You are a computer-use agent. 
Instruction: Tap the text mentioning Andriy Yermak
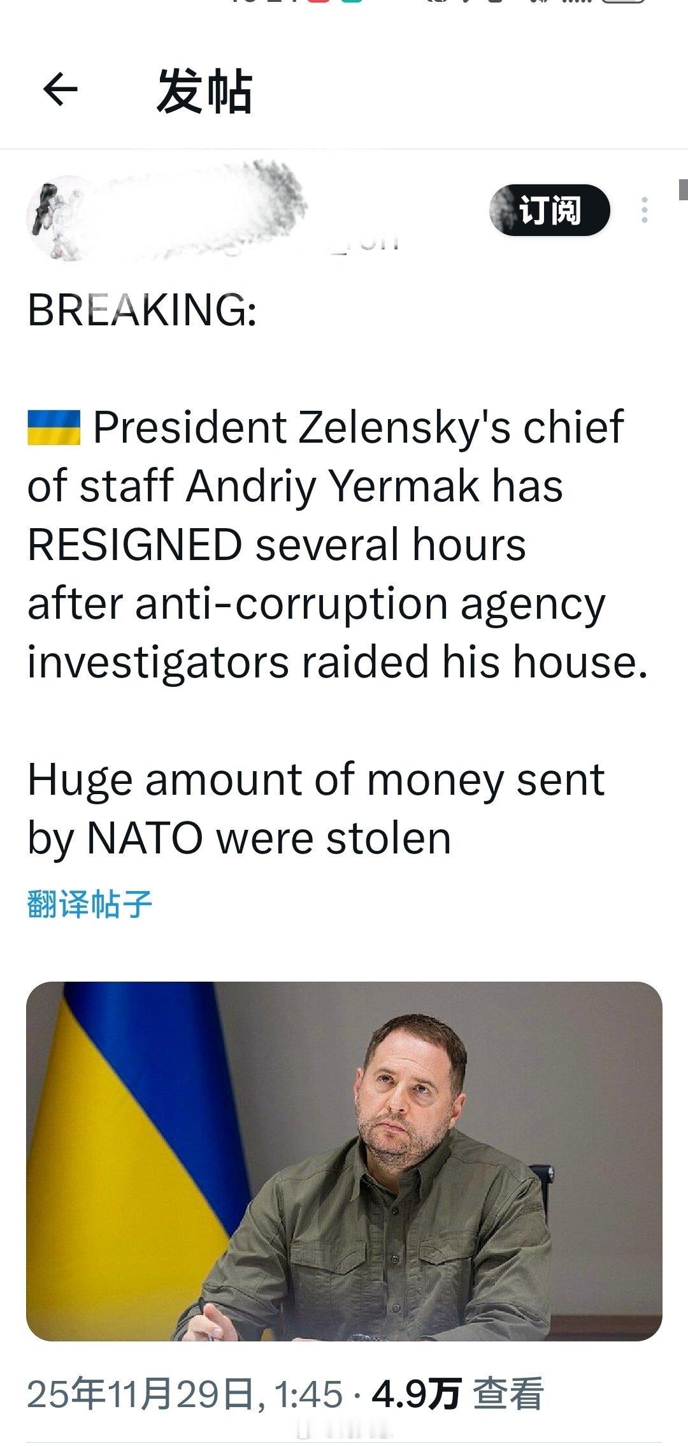(331, 486)
